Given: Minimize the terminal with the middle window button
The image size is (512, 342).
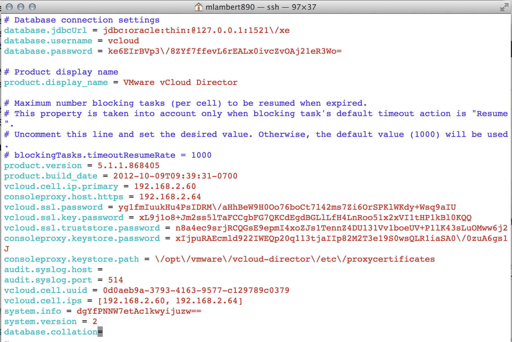Looking at the screenshot, I should click(21, 7).
